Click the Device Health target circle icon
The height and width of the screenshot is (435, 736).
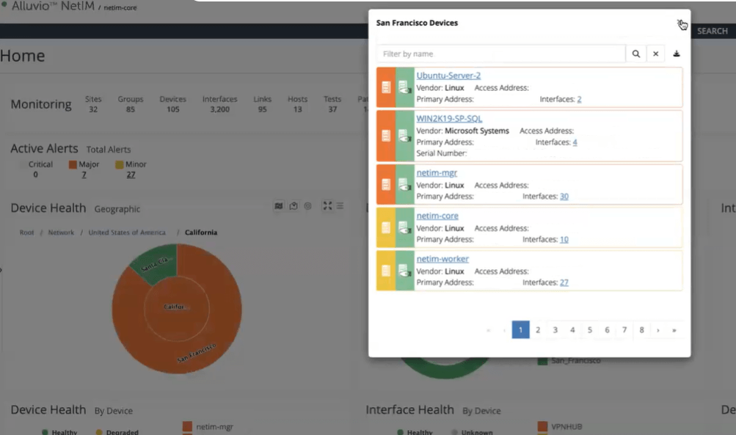click(x=308, y=205)
